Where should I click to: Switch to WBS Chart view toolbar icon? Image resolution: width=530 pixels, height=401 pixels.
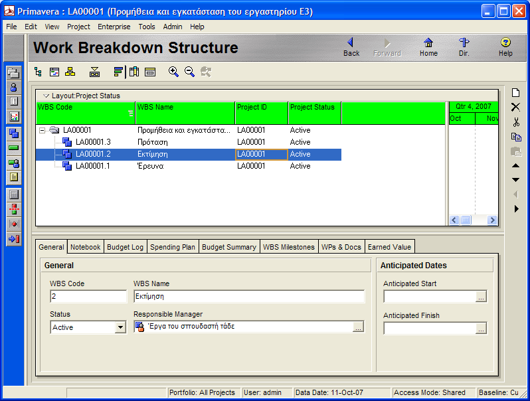pos(70,72)
